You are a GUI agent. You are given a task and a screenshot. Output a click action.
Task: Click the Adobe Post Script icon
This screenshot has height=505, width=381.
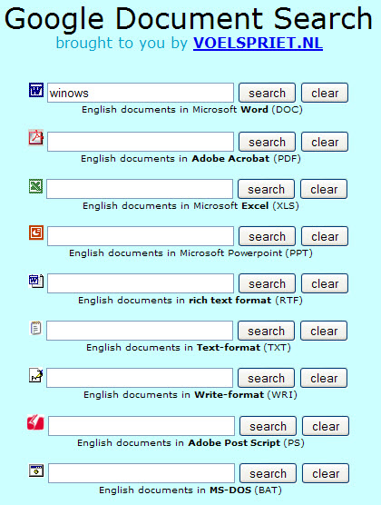(x=35, y=422)
